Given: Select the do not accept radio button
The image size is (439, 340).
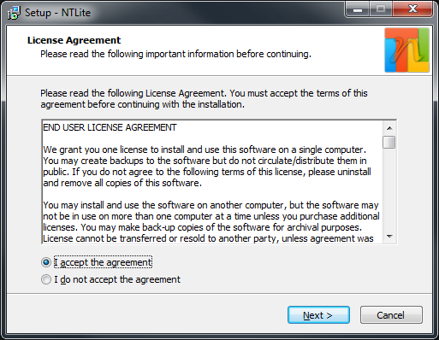Looking at the screenshot, I should click(x=46, y=279).
